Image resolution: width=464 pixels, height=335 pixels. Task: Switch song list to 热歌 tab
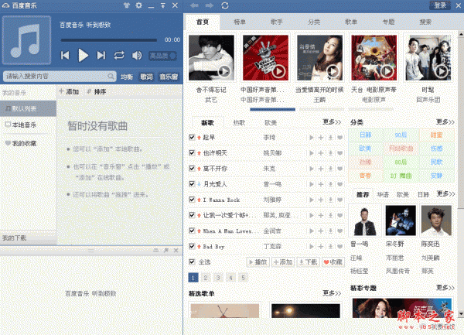(239, 122)
